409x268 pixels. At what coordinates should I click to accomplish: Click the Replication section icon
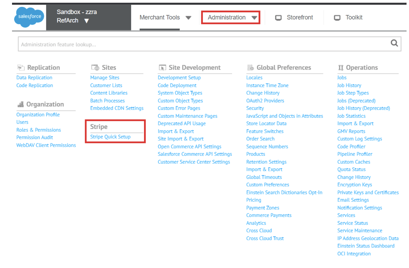point(21,67)
